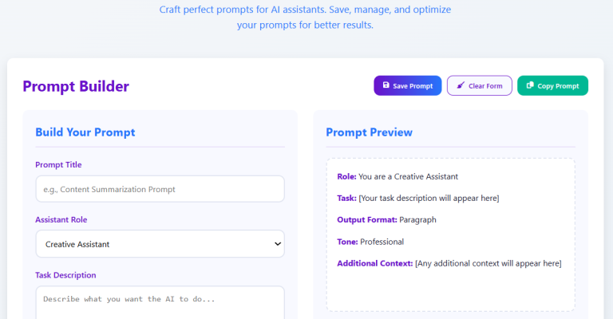Focus the Prompt Title text field
The image size is (613, 319).
[x=160, y=189]
